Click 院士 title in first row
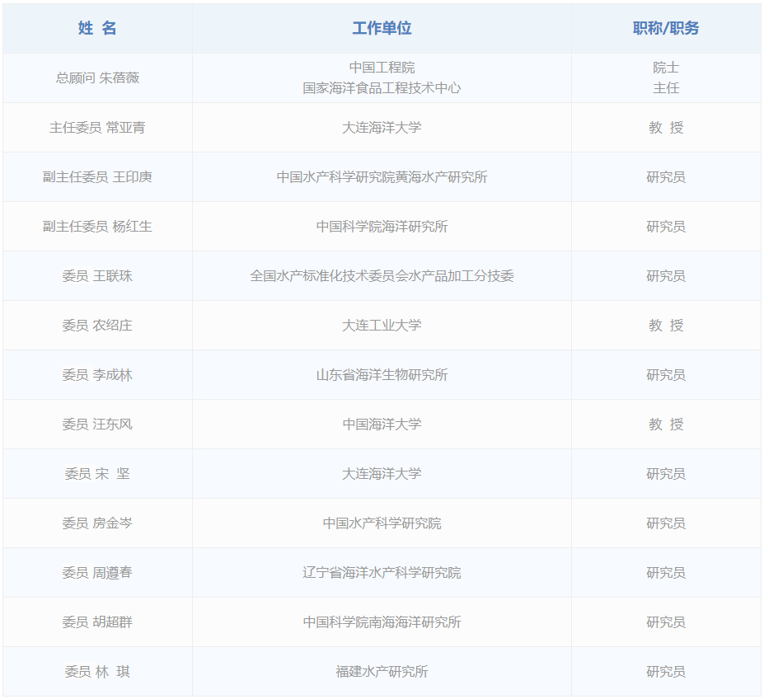 tap(665, 68)
